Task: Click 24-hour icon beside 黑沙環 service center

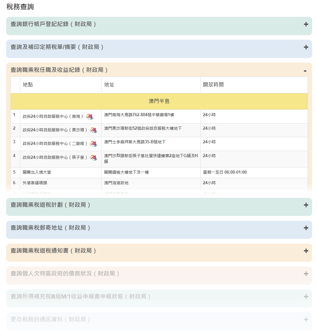Action: [x=93, y=130]
